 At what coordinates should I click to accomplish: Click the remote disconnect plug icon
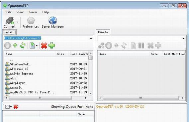[101, 46]
